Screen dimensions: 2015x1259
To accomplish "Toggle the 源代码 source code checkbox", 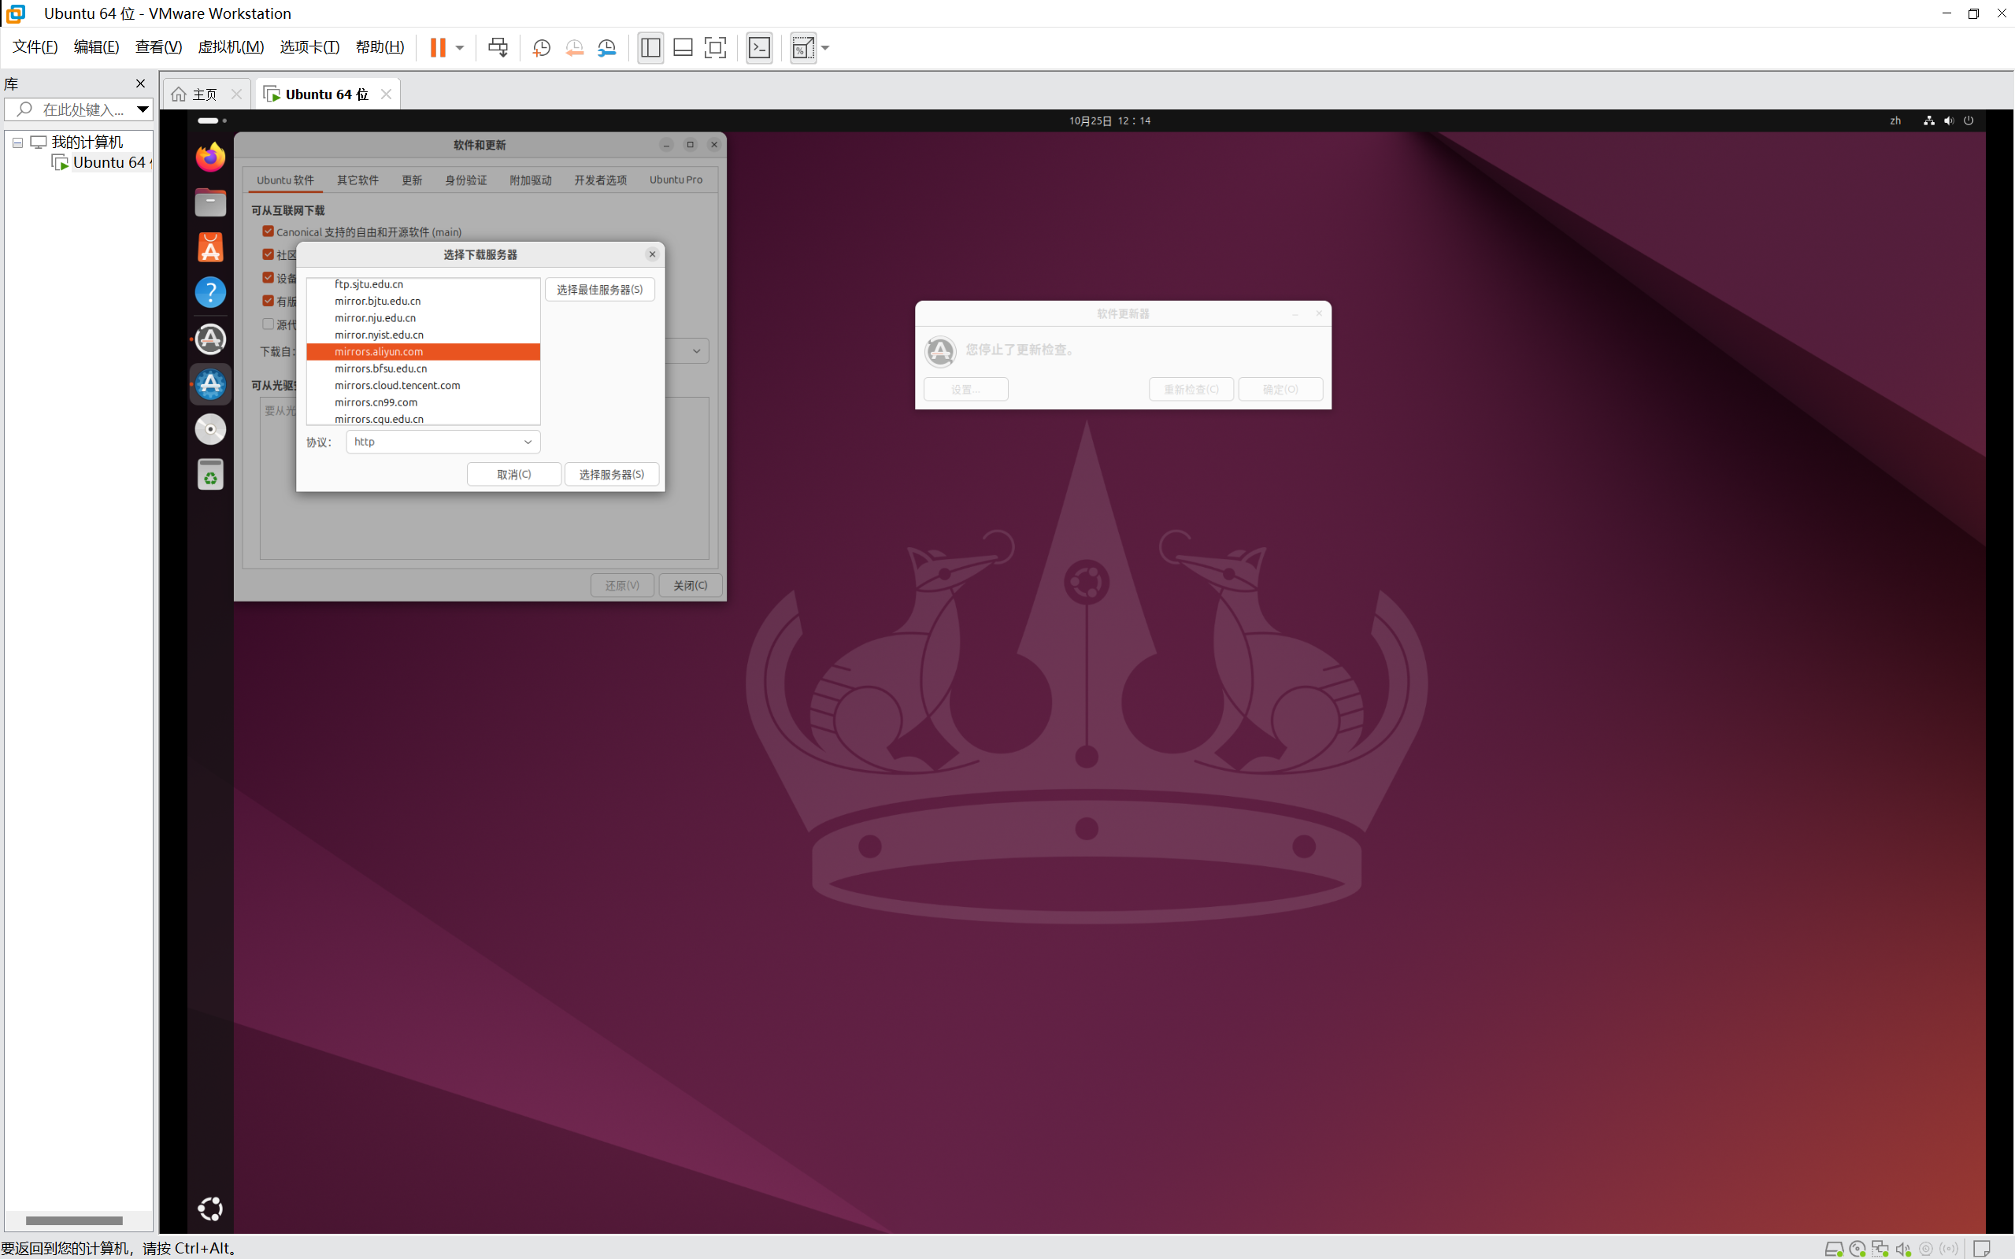I will (268, 324).
